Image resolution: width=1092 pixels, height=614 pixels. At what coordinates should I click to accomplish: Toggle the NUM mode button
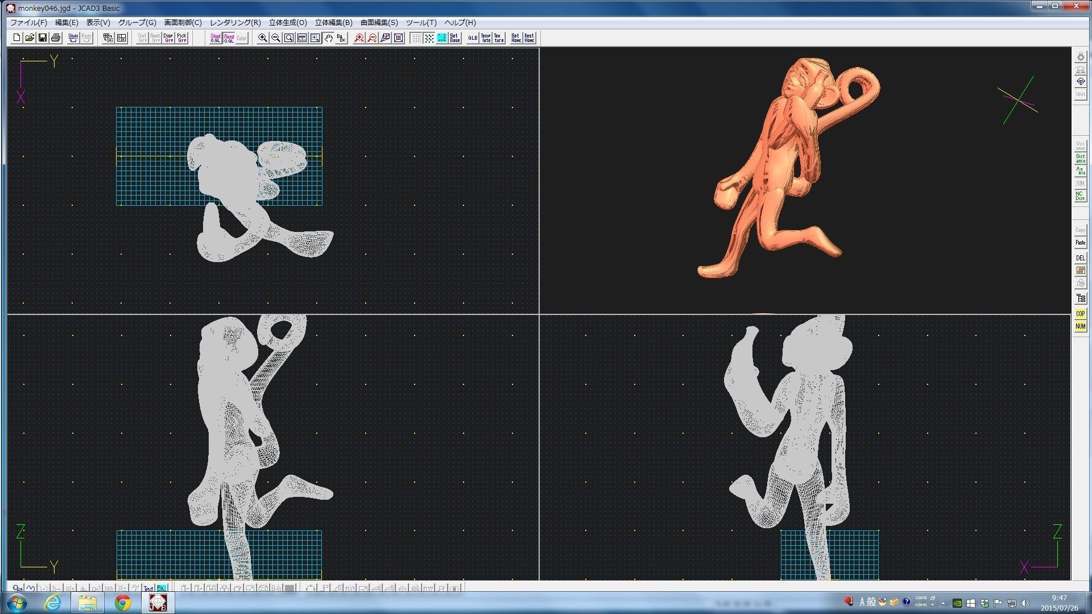point(1080,326)
